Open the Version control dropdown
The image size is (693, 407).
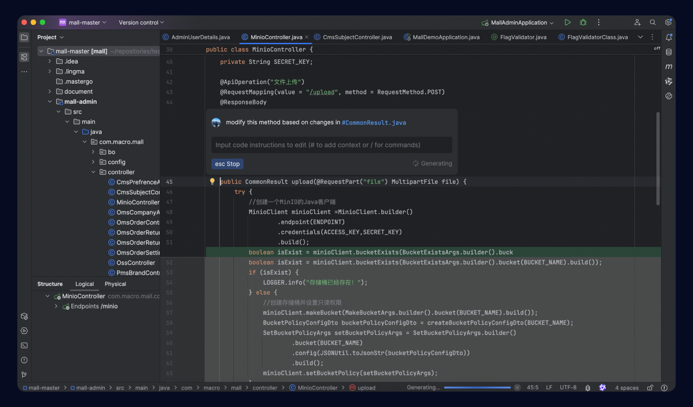(141, 22)
